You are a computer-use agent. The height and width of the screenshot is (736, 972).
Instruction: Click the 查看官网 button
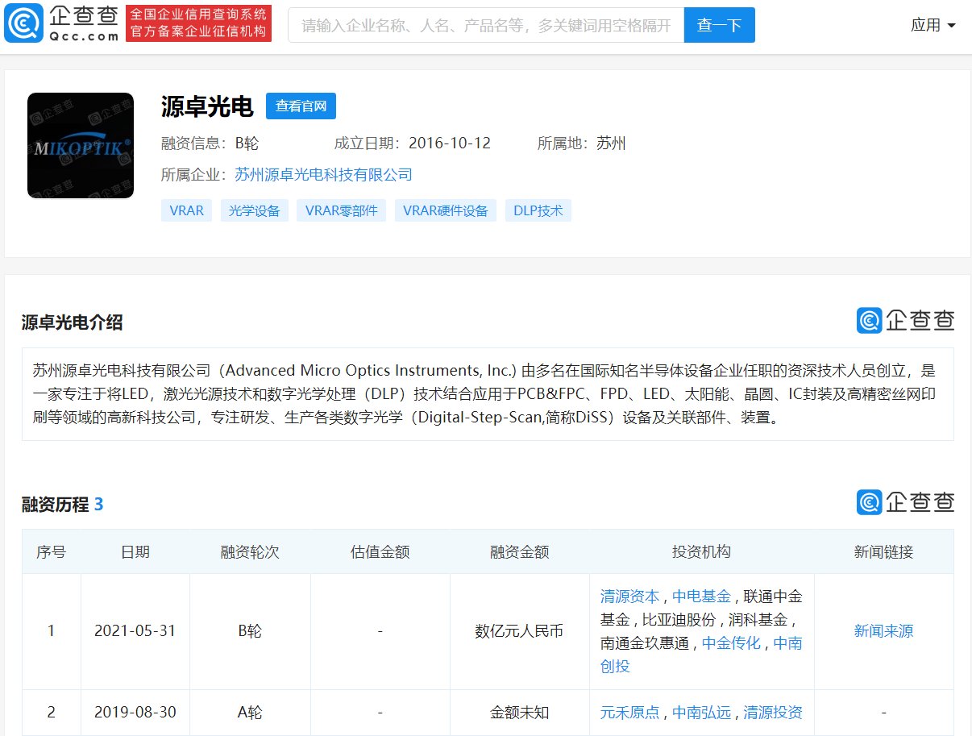[301, 106]
